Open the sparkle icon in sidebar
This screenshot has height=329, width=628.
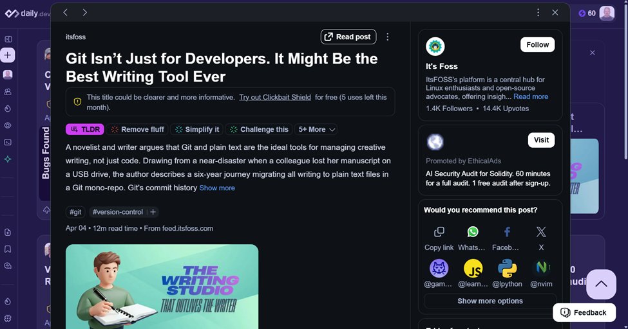(8, 159)
